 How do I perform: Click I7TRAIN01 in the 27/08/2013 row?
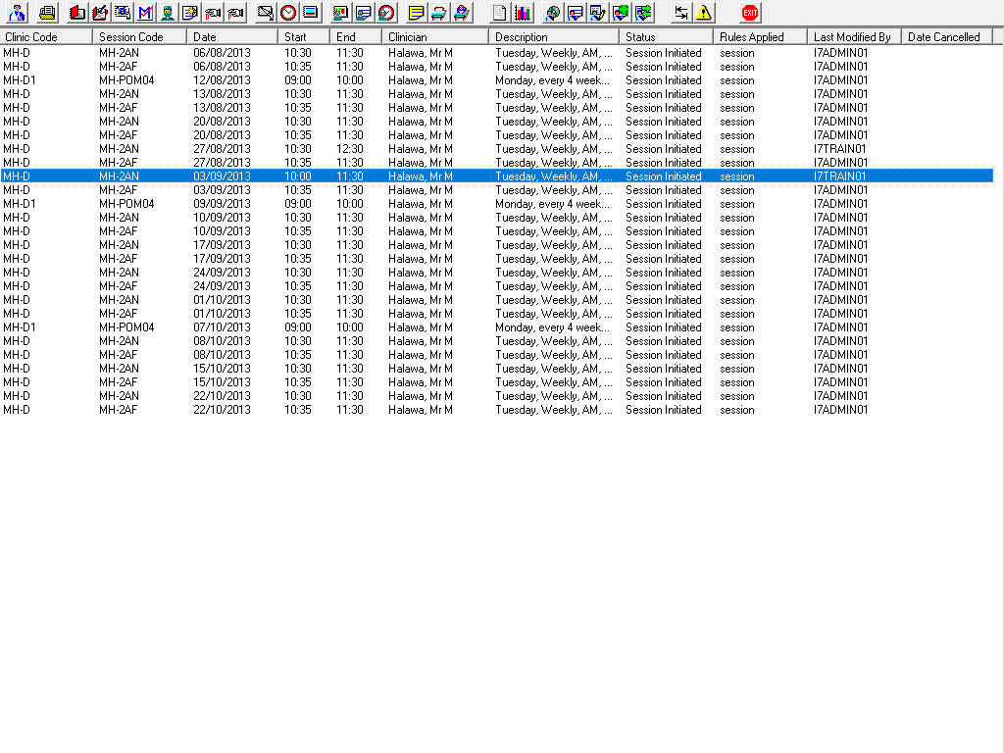pyautogui.click(x=839, y=149)
